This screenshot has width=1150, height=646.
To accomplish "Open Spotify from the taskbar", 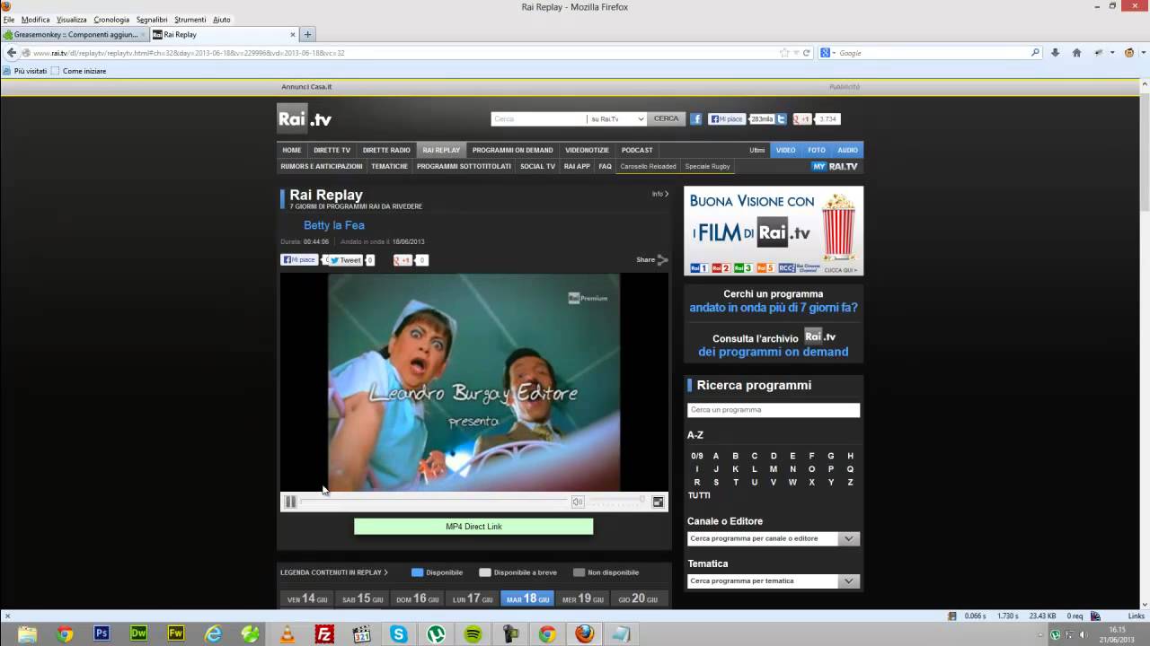I will click(x=473, y=634).
